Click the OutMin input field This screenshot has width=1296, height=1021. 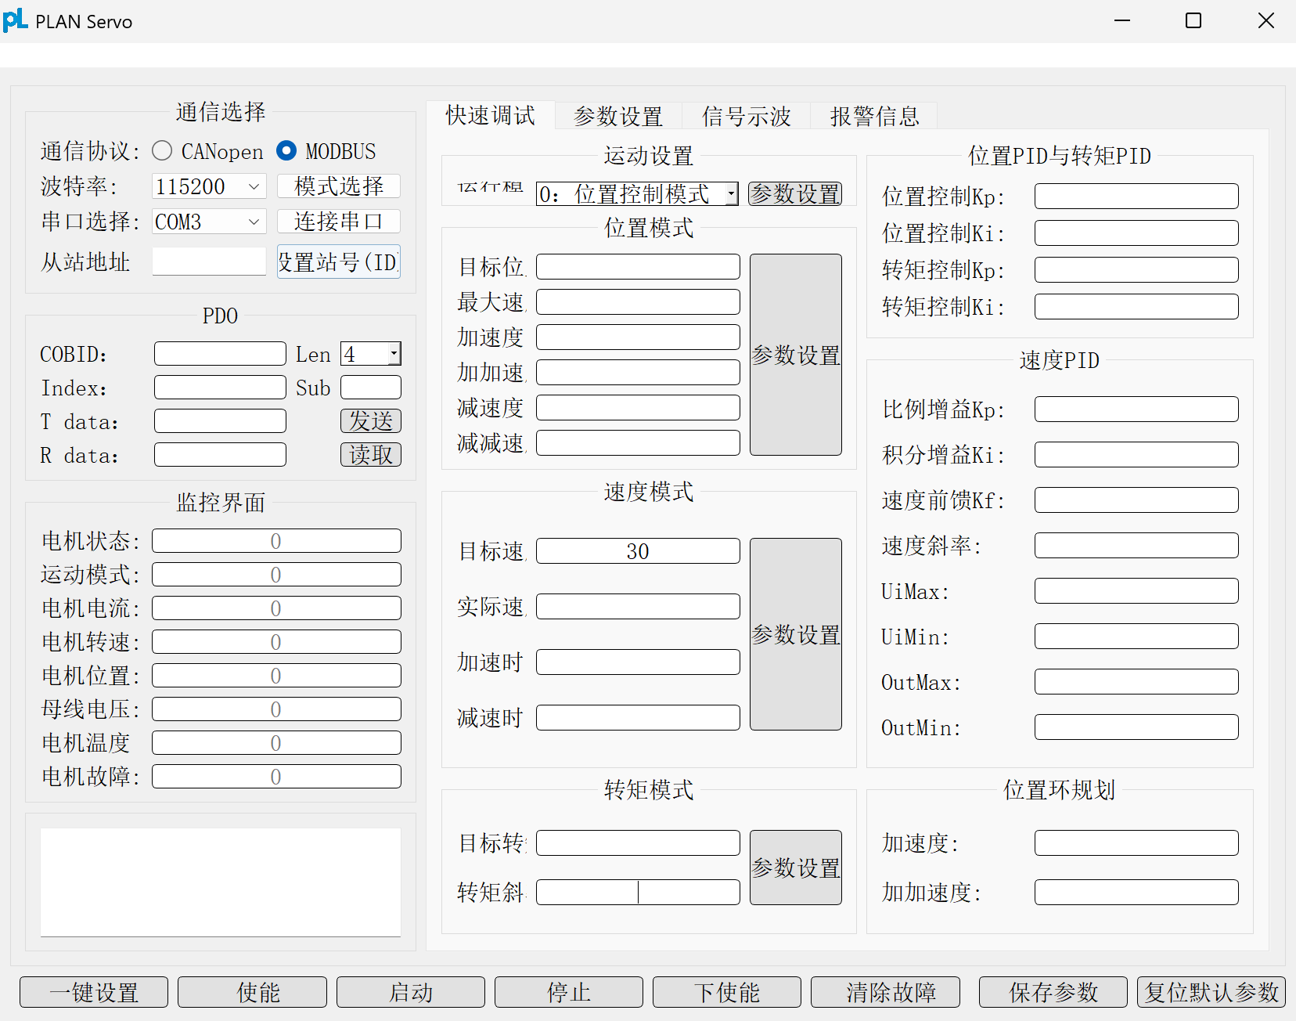tap(1136, 727)
